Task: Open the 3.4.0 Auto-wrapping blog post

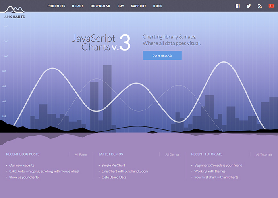Action: [44, 171]
